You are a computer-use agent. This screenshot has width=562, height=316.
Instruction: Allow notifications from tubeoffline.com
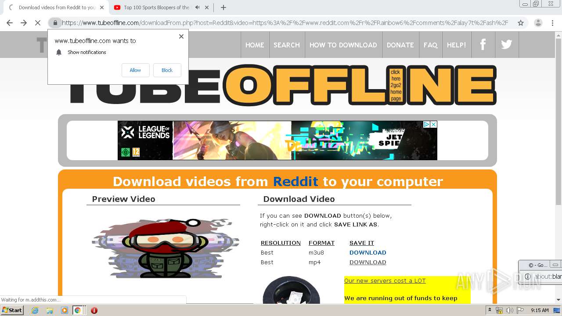tap(135, 70)
